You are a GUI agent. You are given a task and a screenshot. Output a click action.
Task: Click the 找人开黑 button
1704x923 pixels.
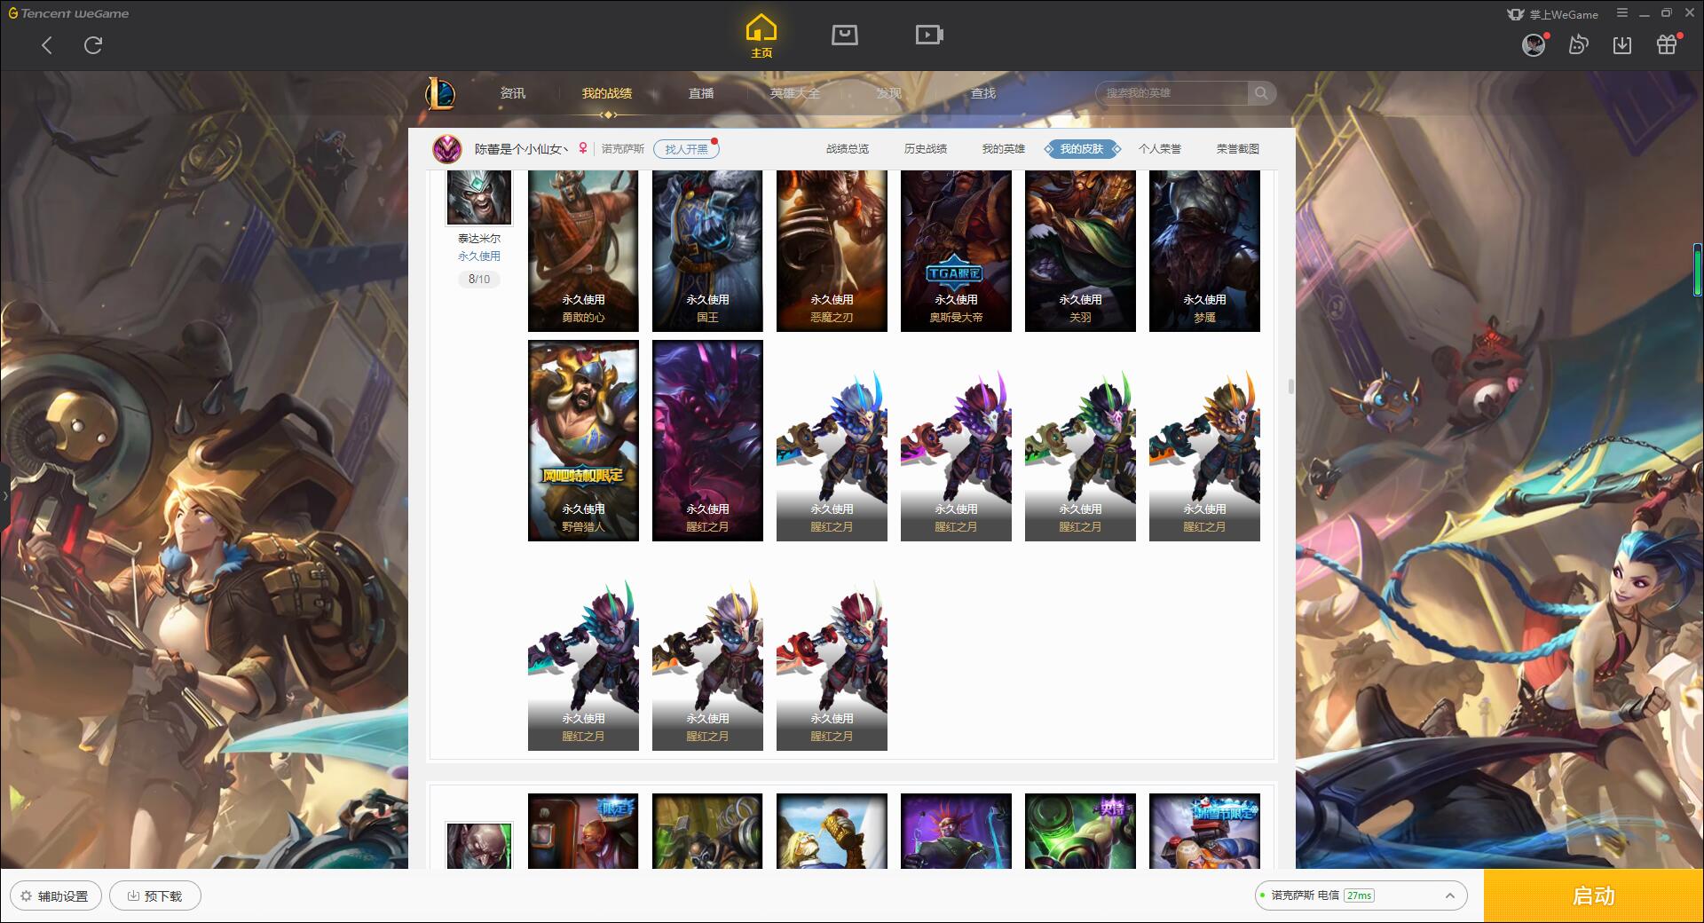coord(686,149)
